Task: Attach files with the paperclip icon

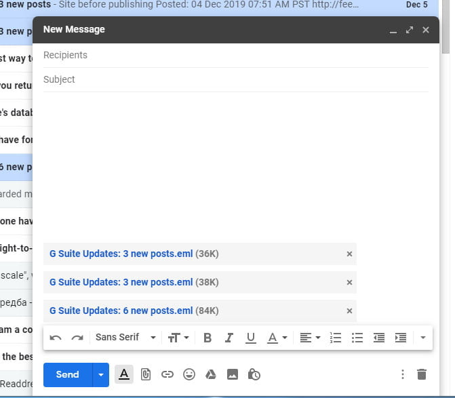Action: pos(146,374)
